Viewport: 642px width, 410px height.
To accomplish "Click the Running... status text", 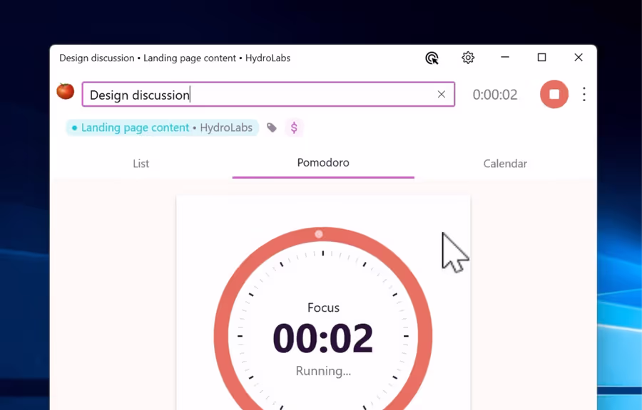I will point(323,371).
